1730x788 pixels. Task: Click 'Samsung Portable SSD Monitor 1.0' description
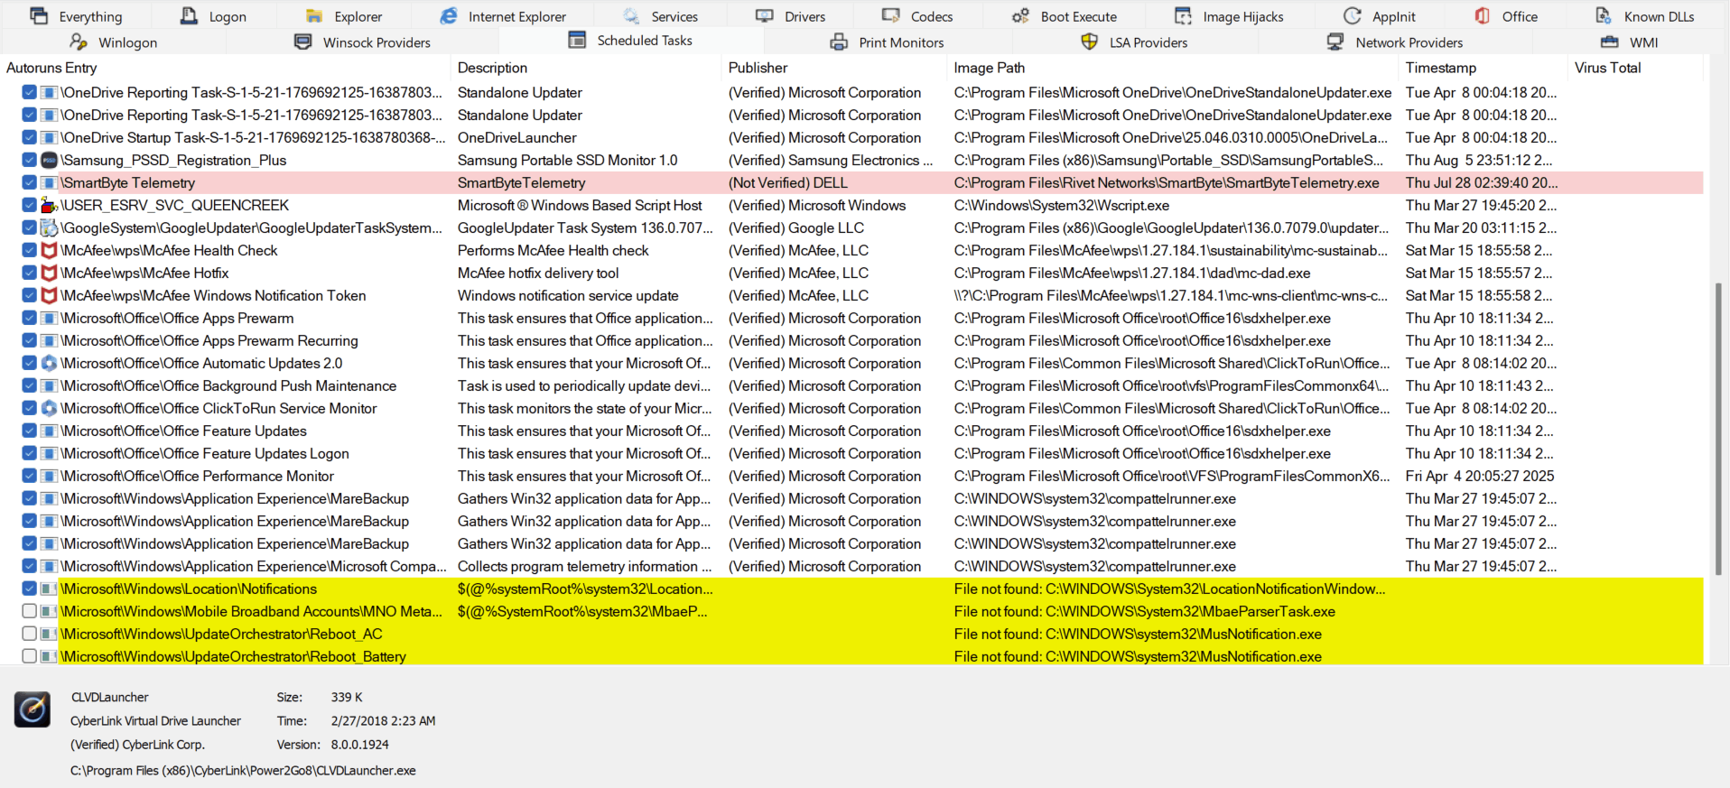click(567, 160)
